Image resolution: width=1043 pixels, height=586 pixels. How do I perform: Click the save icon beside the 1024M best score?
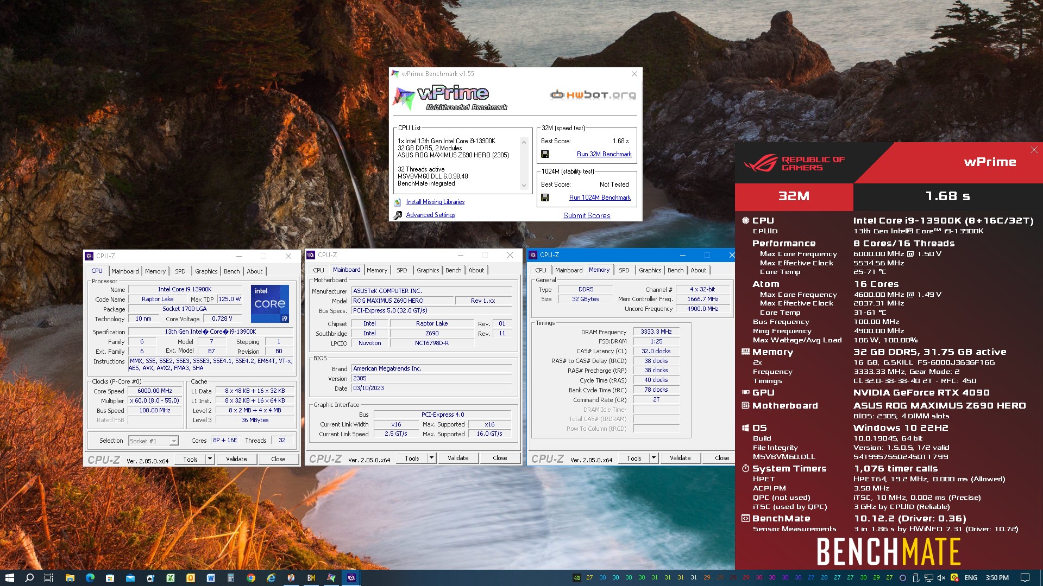click(x=545, y=198)
